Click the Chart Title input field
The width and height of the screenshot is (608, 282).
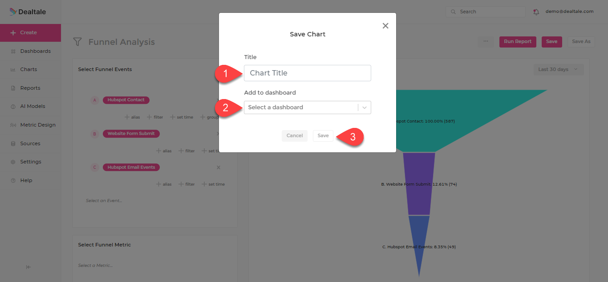tap(307, 73)
